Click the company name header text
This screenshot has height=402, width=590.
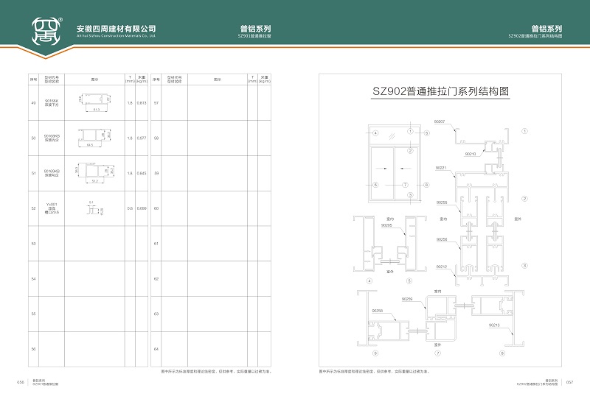[116, 29]
